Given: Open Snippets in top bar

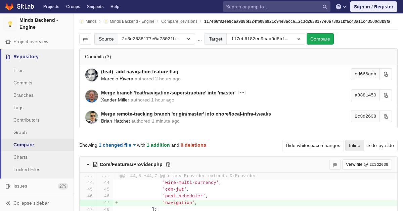Looking at the screenshot, I should (x=95, y=7).
